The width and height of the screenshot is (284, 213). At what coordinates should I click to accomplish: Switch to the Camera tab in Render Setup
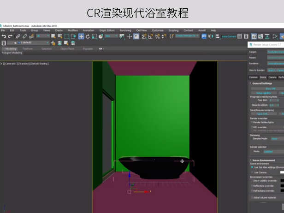click(x=272, y=77)
